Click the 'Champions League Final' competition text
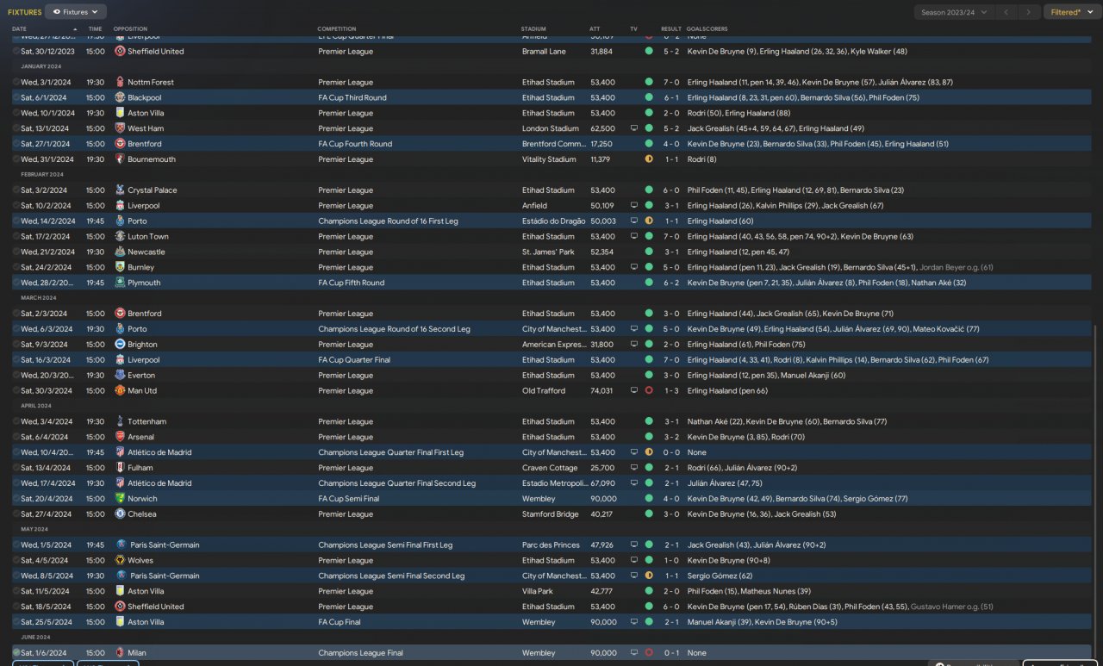Viewport: 1103px width, 666px height. (x=360, y=653)
